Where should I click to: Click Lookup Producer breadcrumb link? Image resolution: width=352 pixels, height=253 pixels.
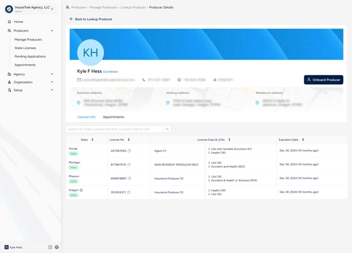[133, 8]
